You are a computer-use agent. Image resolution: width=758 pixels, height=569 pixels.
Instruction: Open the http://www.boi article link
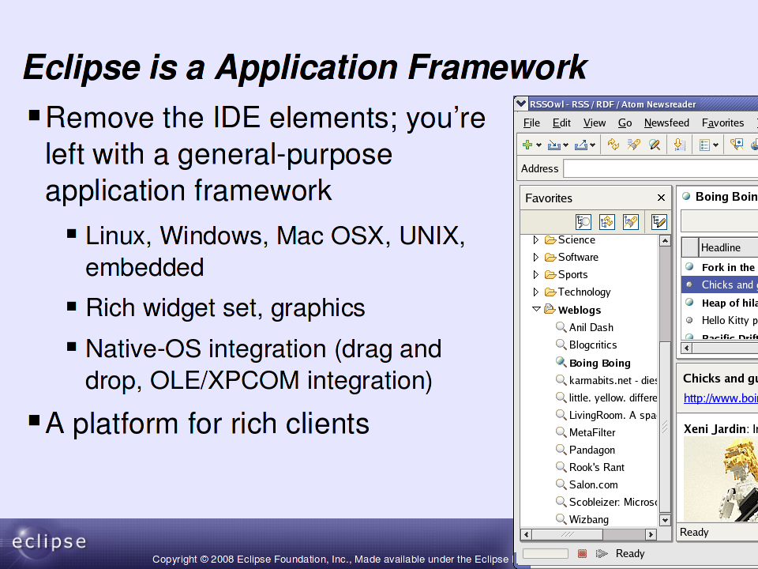coord(720,398)
